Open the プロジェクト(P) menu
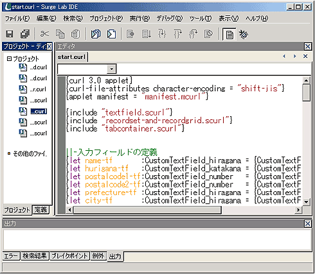315x274 pixels. click(106, 19)
